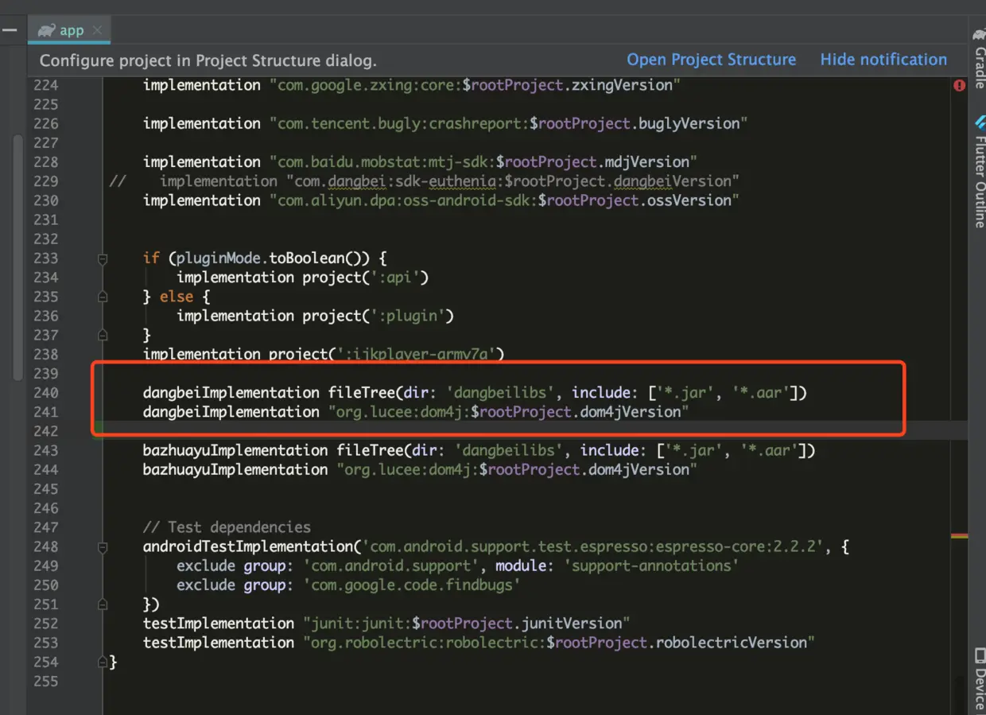
Task: Collapse the androidTestImplementation block fold arrow
Action: tap(102, 546)
